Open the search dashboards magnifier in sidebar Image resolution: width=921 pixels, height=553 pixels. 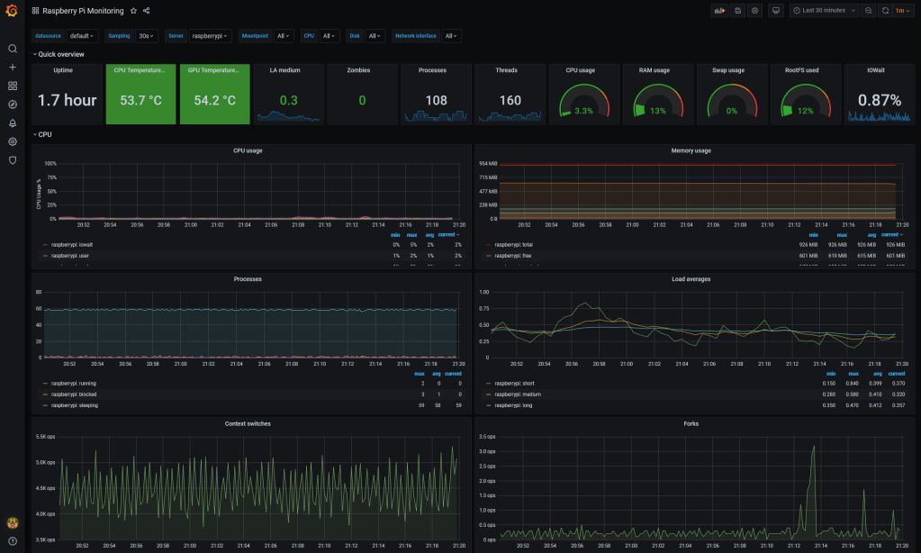[13, 49]
